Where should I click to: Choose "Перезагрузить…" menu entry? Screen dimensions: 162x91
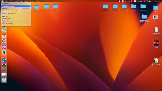pyautogui.click(x=15, y=18)
